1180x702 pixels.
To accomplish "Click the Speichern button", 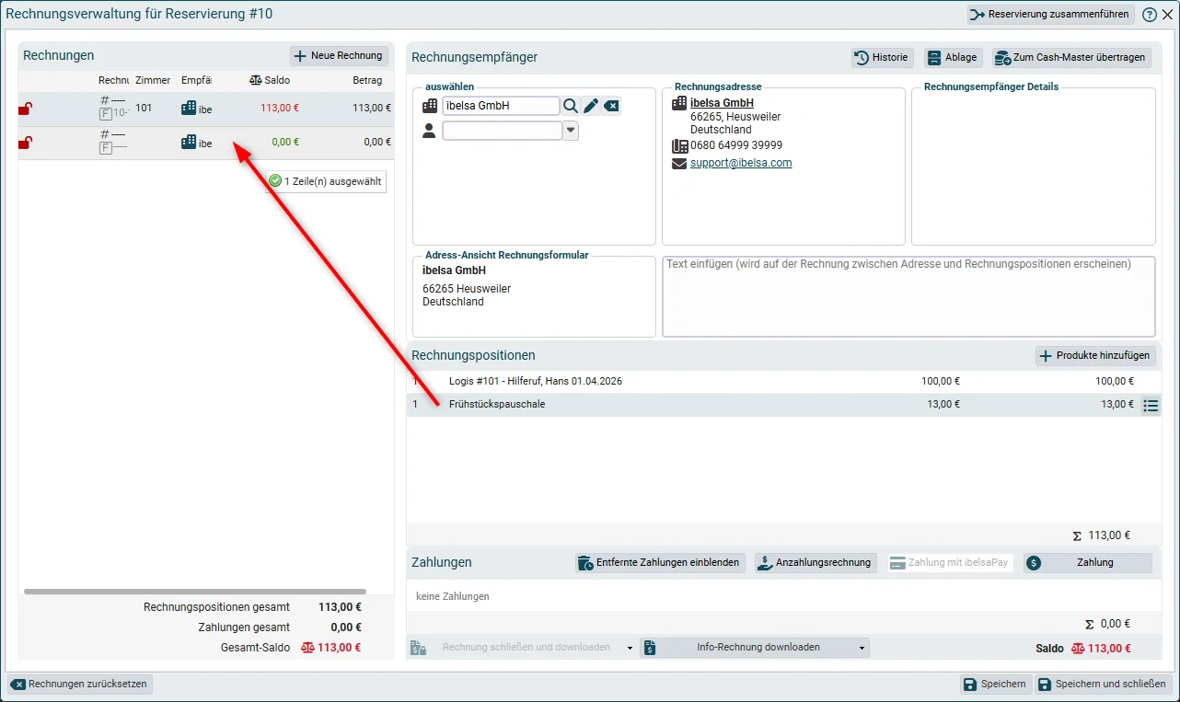I will tap(995, 685).
